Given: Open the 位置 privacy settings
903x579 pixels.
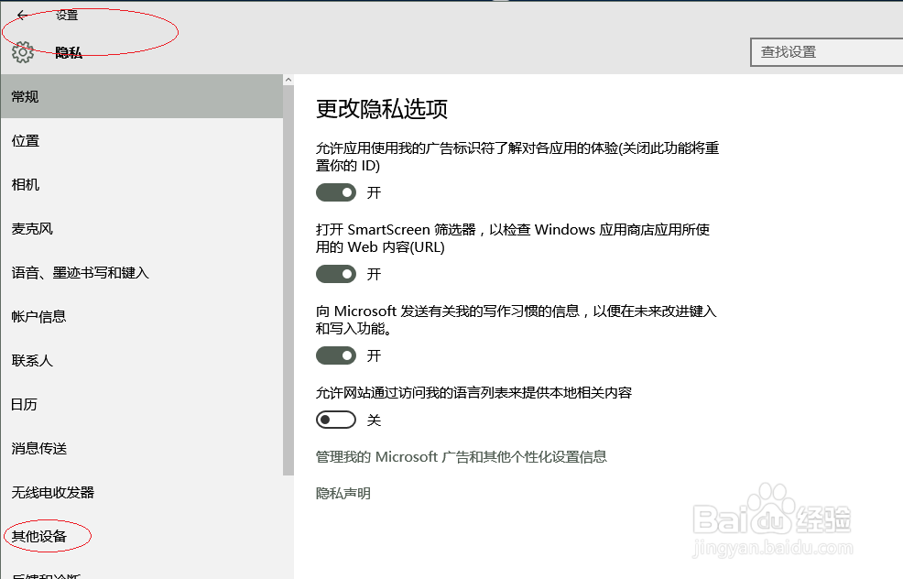Looking at the screenshot, I should (x=142, y=140).
